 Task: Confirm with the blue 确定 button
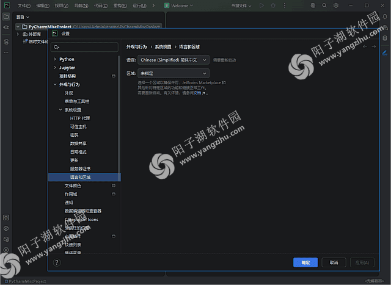click(305, 262)
